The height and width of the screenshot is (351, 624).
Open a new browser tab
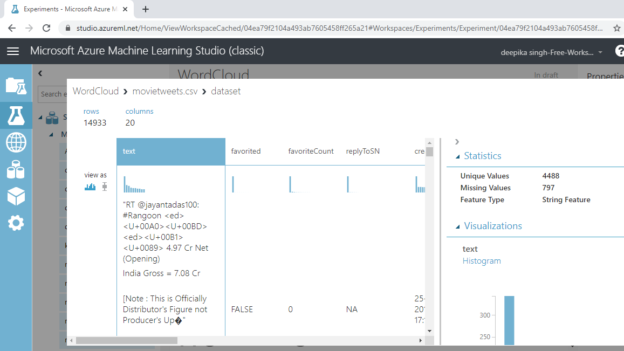(146, 9)
